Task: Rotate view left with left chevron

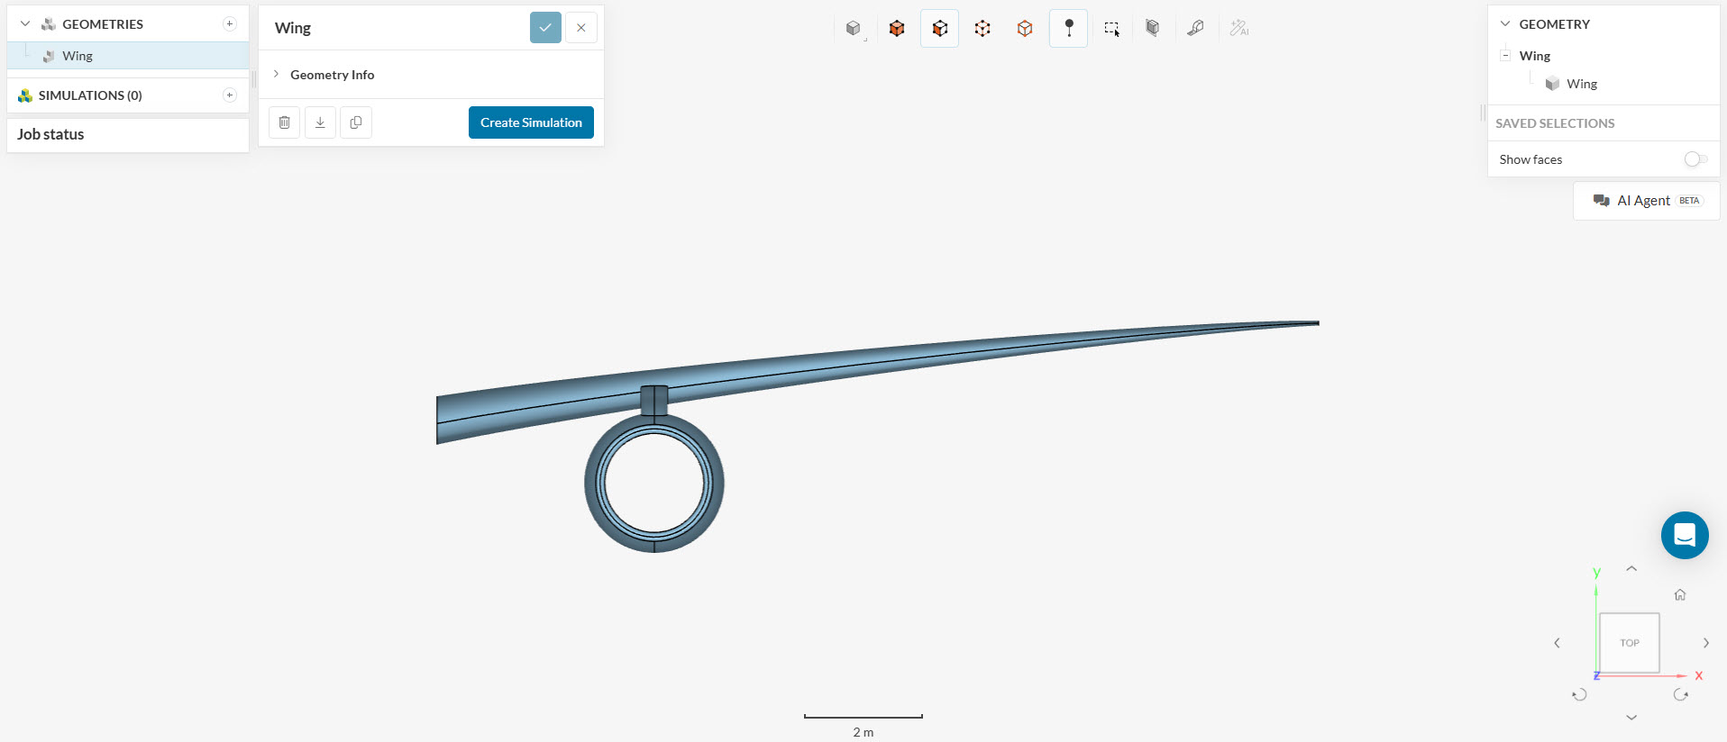Action: tap(1557, 643)
